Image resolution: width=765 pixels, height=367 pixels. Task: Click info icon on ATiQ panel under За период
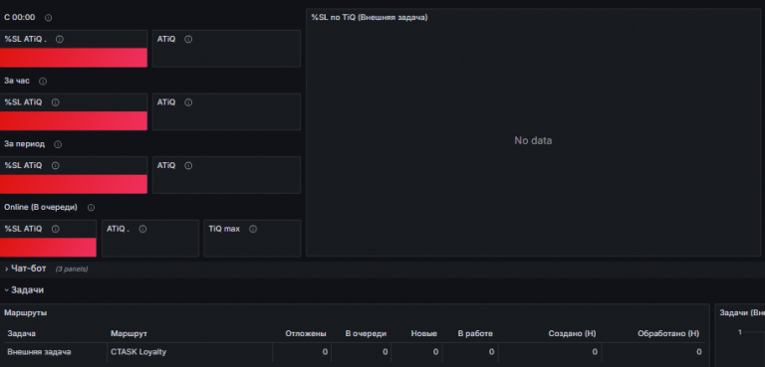coord(188,166)
